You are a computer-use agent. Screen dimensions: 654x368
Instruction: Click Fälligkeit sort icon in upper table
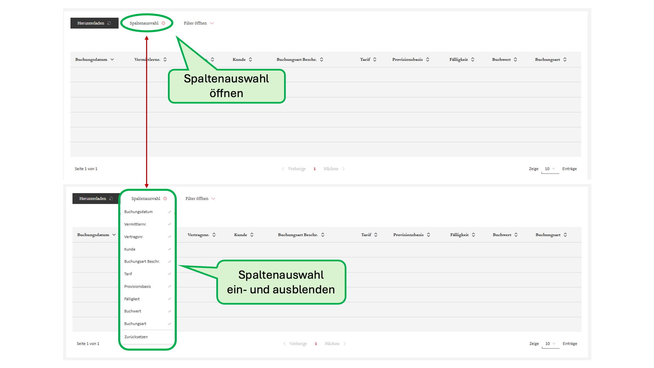coord(473,59)
